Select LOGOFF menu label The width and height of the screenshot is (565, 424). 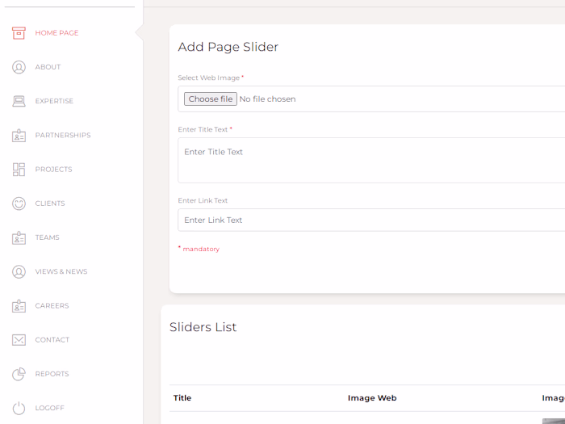point(49,408)
